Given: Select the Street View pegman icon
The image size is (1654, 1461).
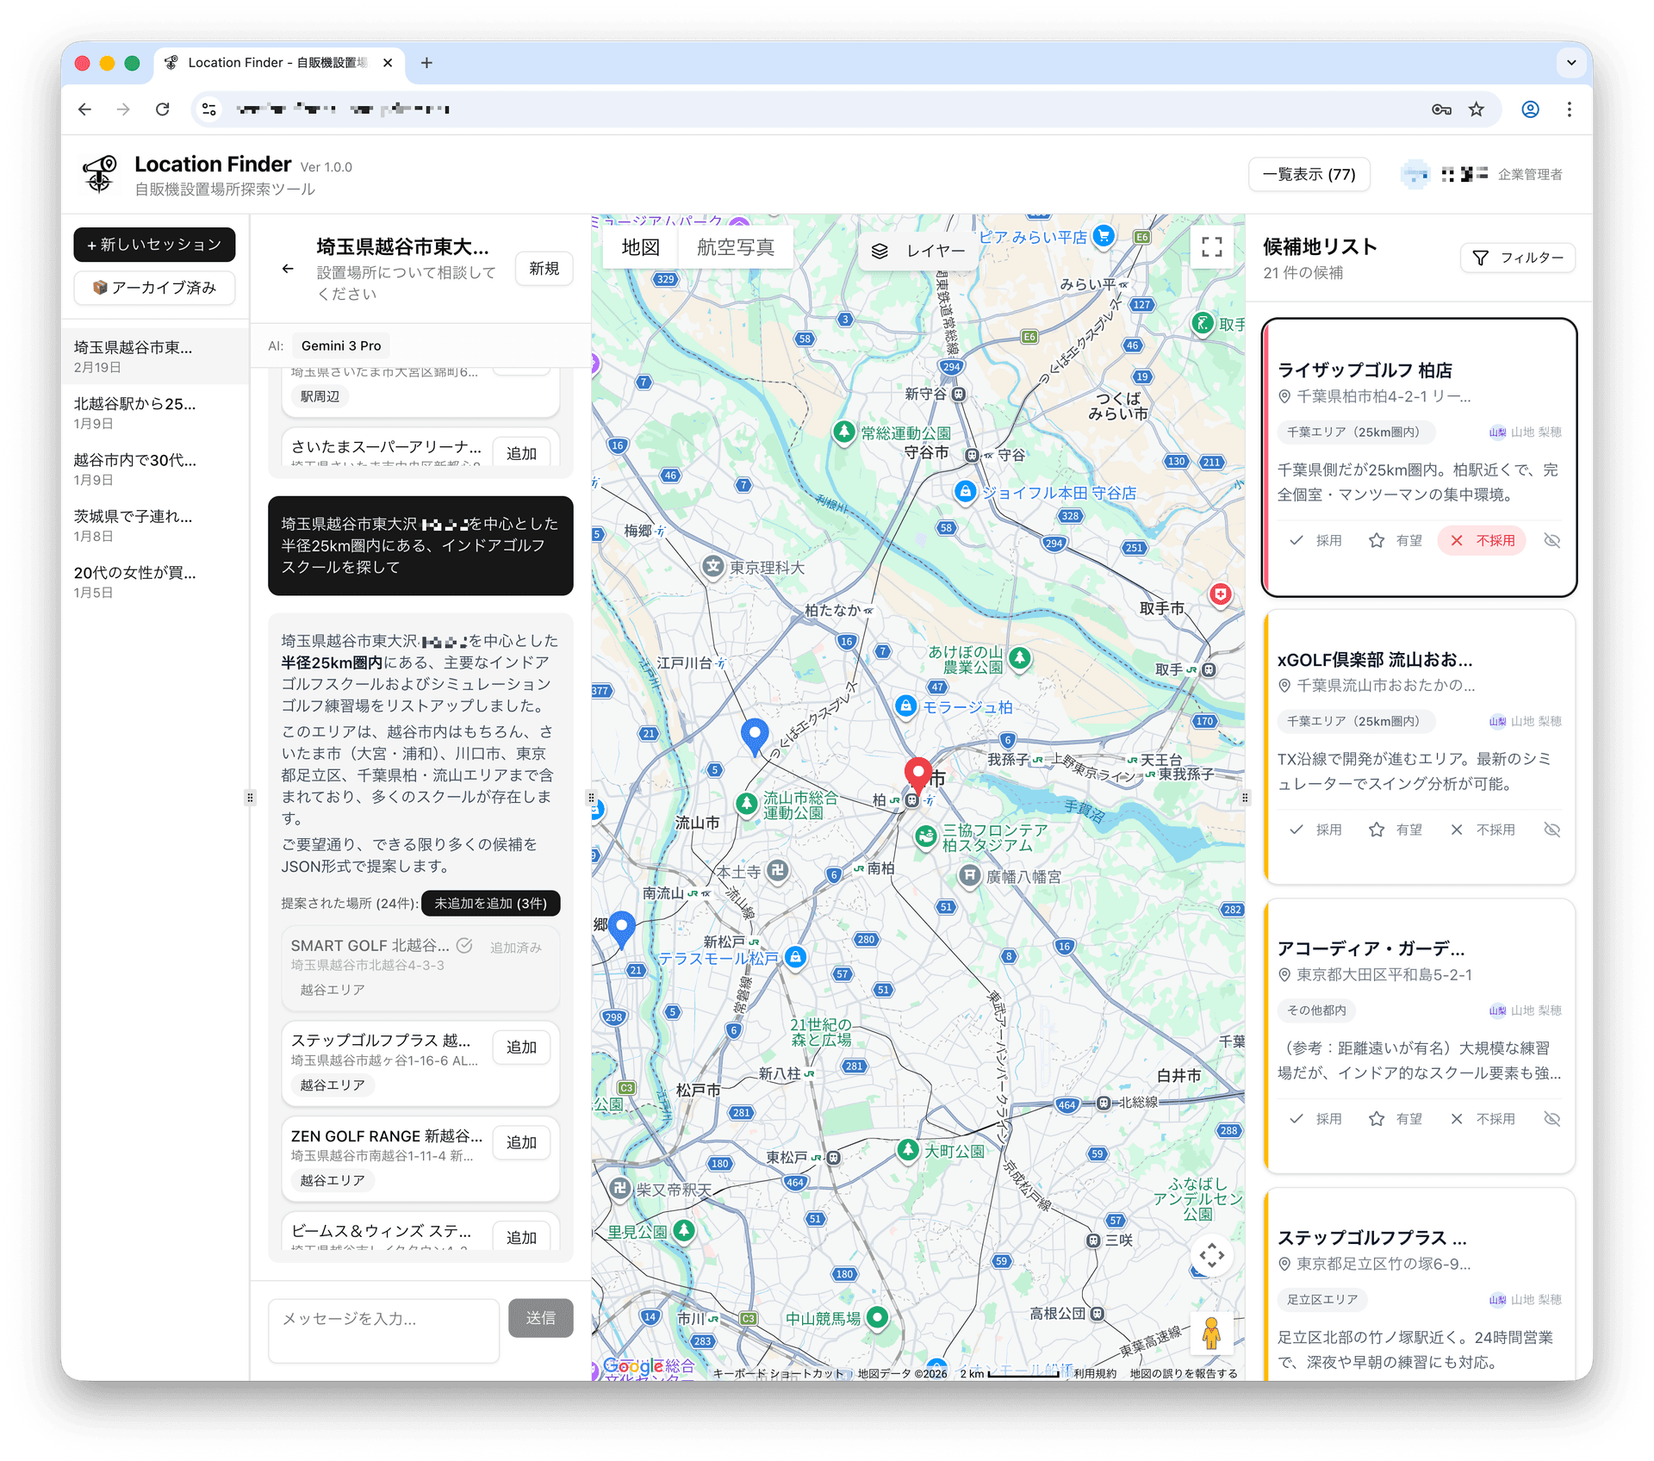Looking at the screenshot, I should point(1211,1333).
